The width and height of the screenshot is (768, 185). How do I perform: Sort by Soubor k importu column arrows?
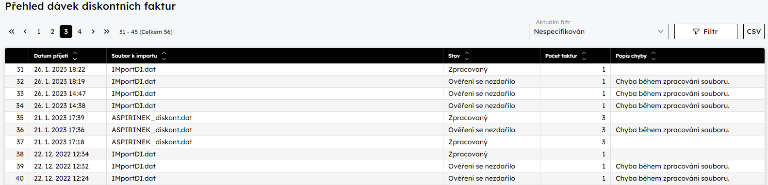(x=164, y=56)
